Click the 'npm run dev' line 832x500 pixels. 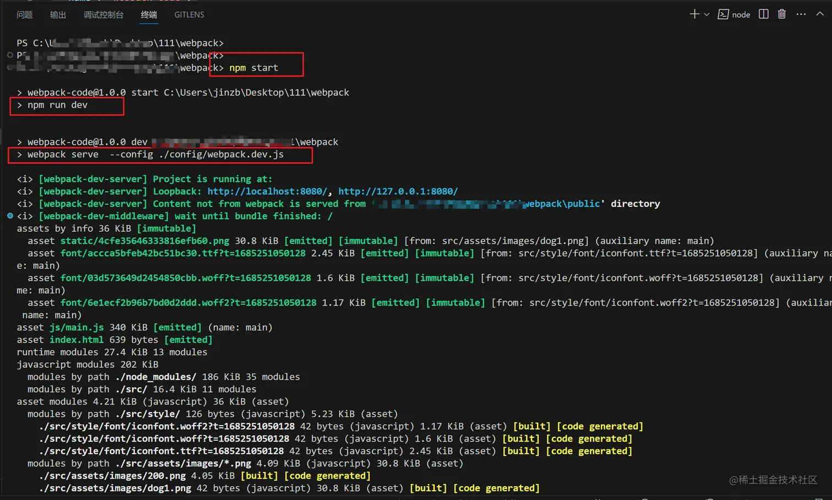52,105
